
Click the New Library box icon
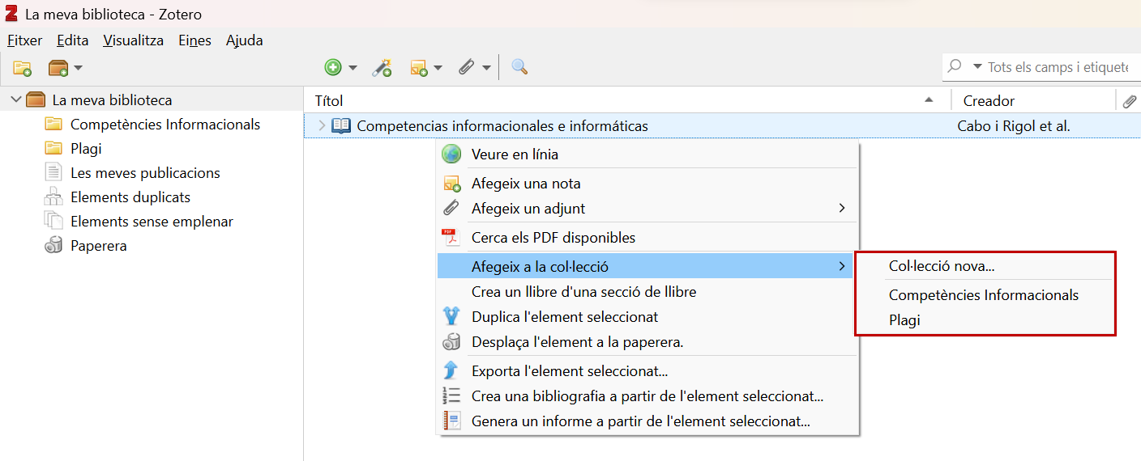pyautogui.click(x=58, y=68)
